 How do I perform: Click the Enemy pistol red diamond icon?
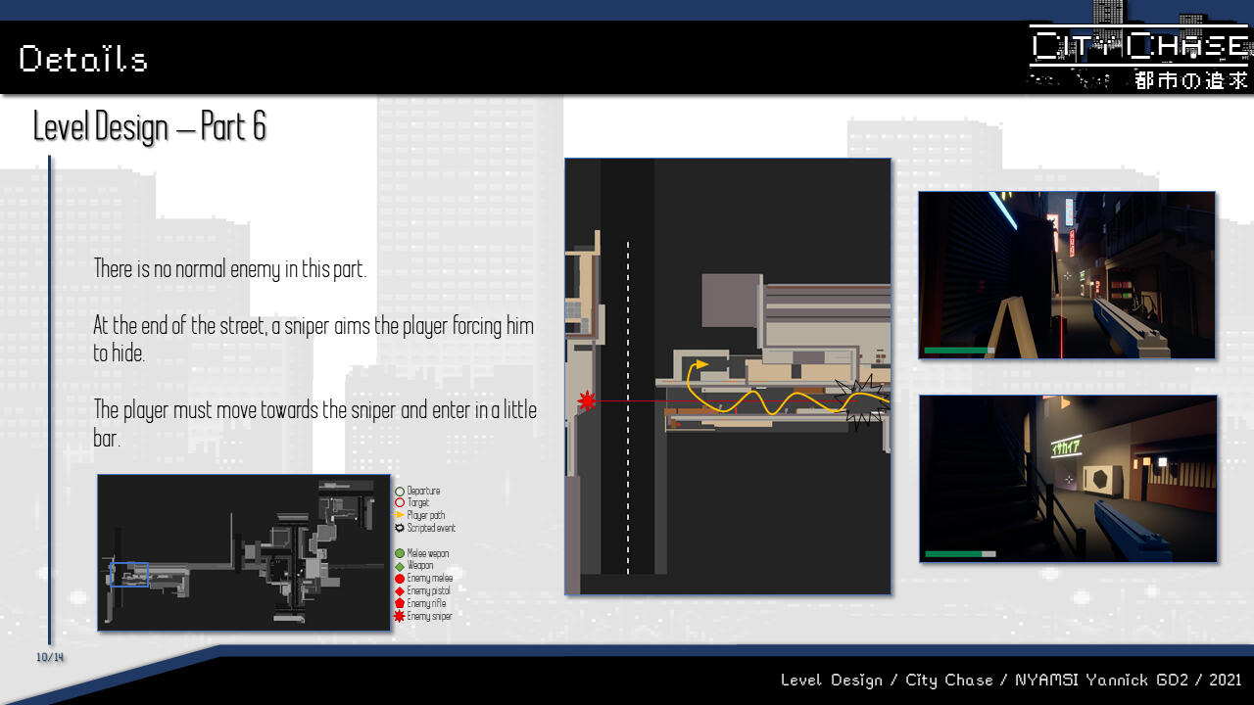point(400,591)
